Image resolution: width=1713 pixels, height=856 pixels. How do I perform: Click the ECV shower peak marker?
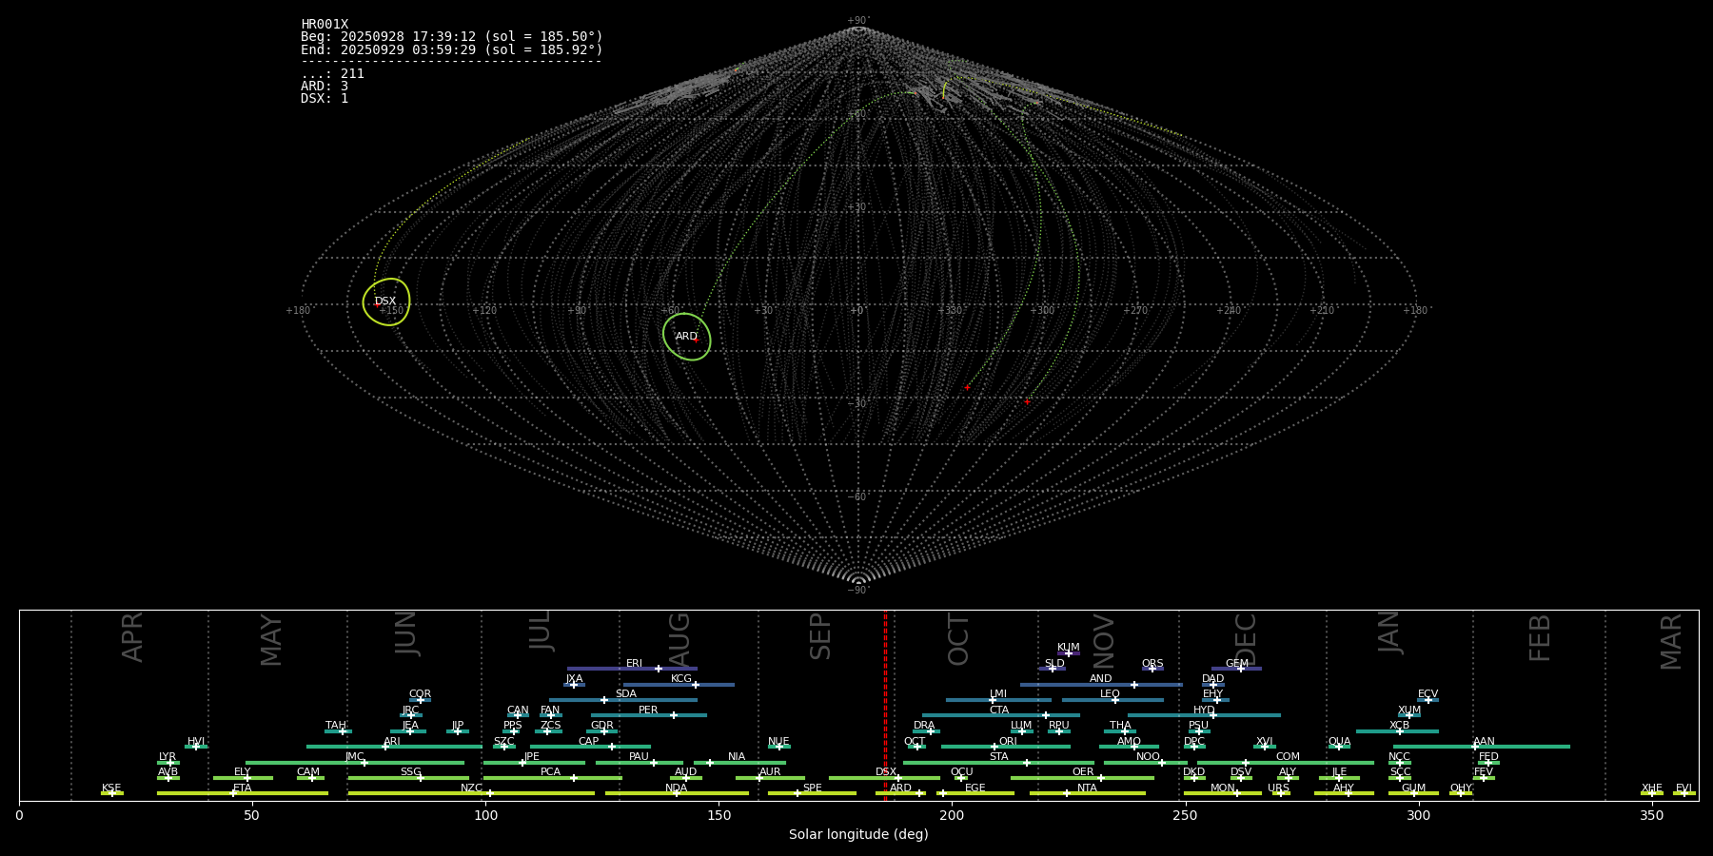1427,700
